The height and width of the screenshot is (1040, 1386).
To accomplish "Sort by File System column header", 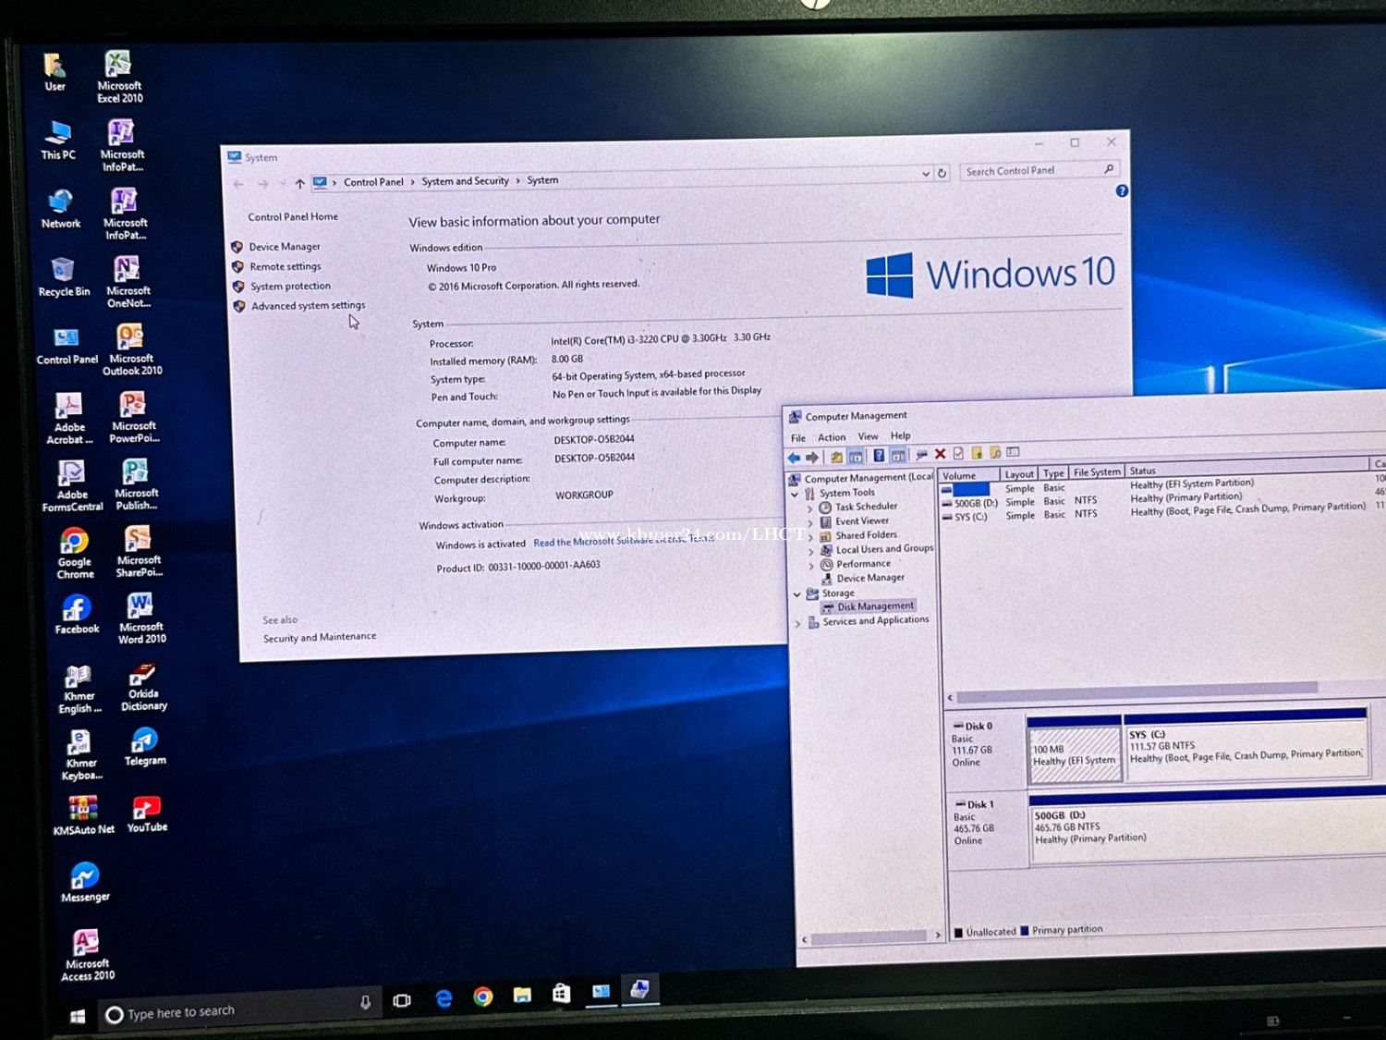I will [1097, 472].
